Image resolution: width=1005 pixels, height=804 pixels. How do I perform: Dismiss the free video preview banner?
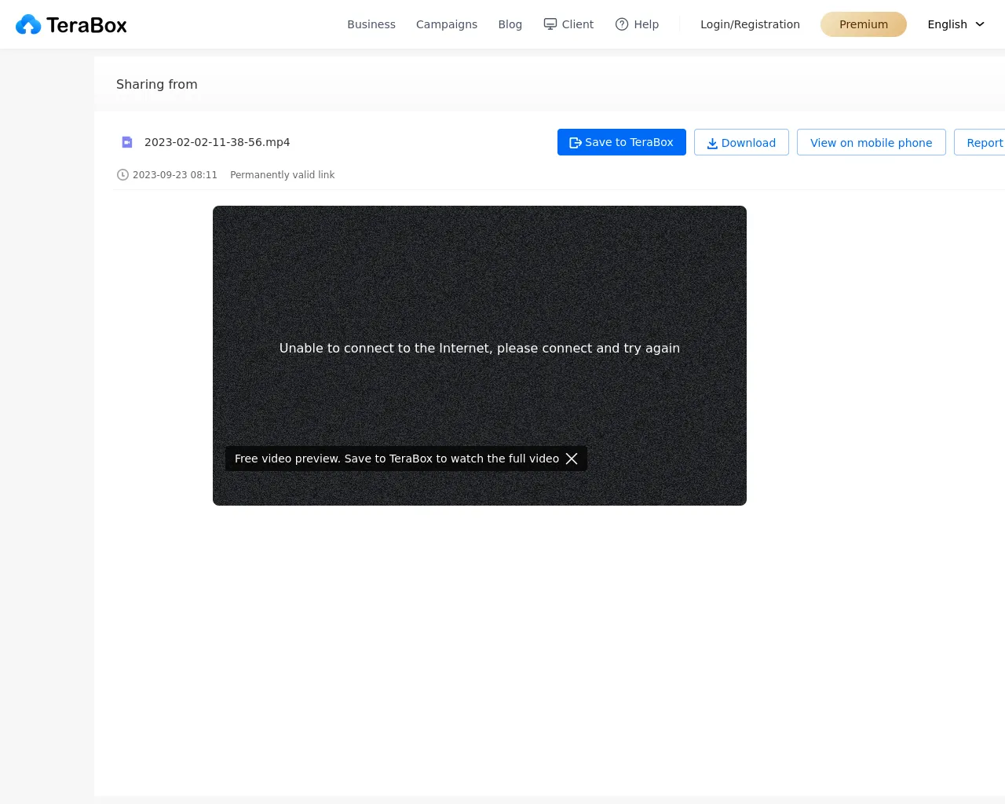point(572,459)
